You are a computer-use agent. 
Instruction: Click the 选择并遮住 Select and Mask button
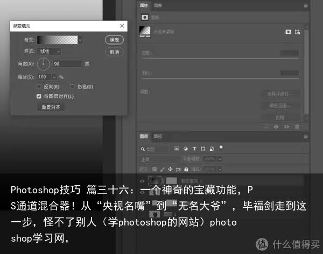click(280, 94)
